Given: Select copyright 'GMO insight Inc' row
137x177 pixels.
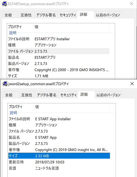Looking at the screenshot, I should [x=59, y=150].
